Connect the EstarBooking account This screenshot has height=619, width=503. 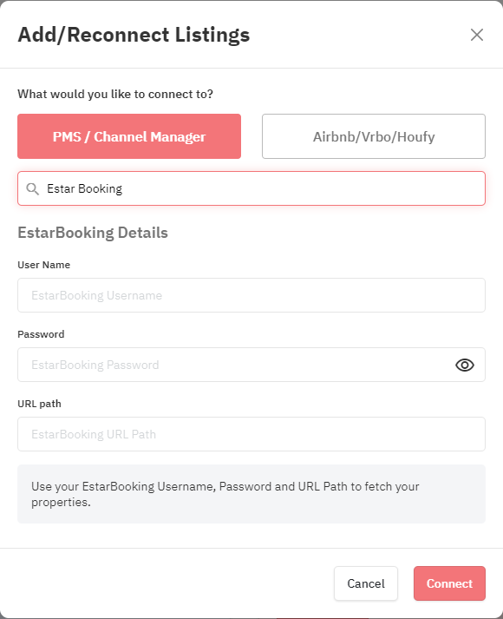449,583
